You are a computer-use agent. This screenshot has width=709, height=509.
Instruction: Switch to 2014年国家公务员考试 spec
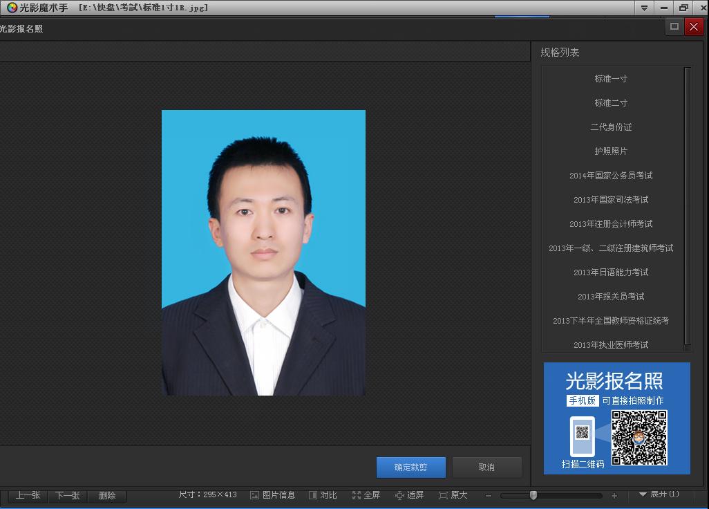[612, 175]
